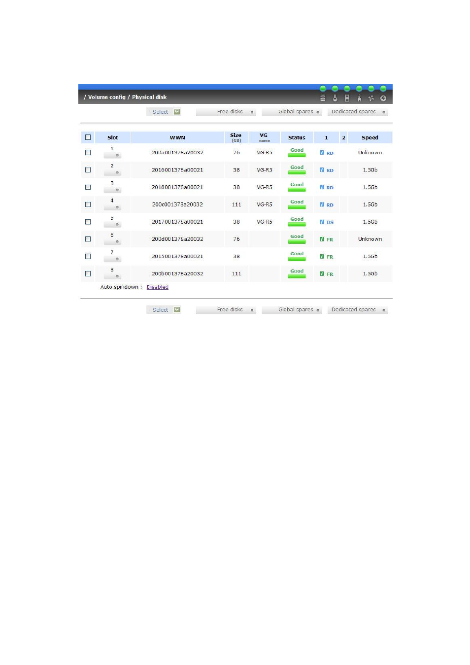Screen dimensions: 470x665
Task: Click WWN 2018001378a00021
Action: click(177, 187)
